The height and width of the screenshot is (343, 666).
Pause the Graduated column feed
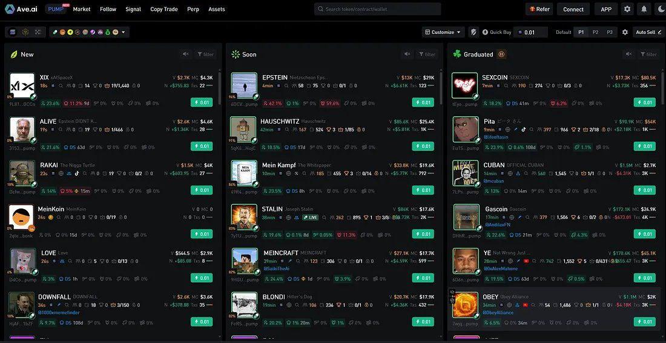pyautogui.click(x=501, y=55)
